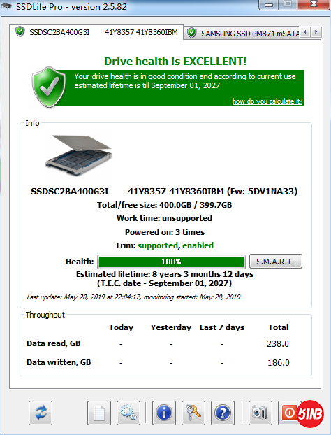
Task: Click the blue question mark help button
Action: 223,413
